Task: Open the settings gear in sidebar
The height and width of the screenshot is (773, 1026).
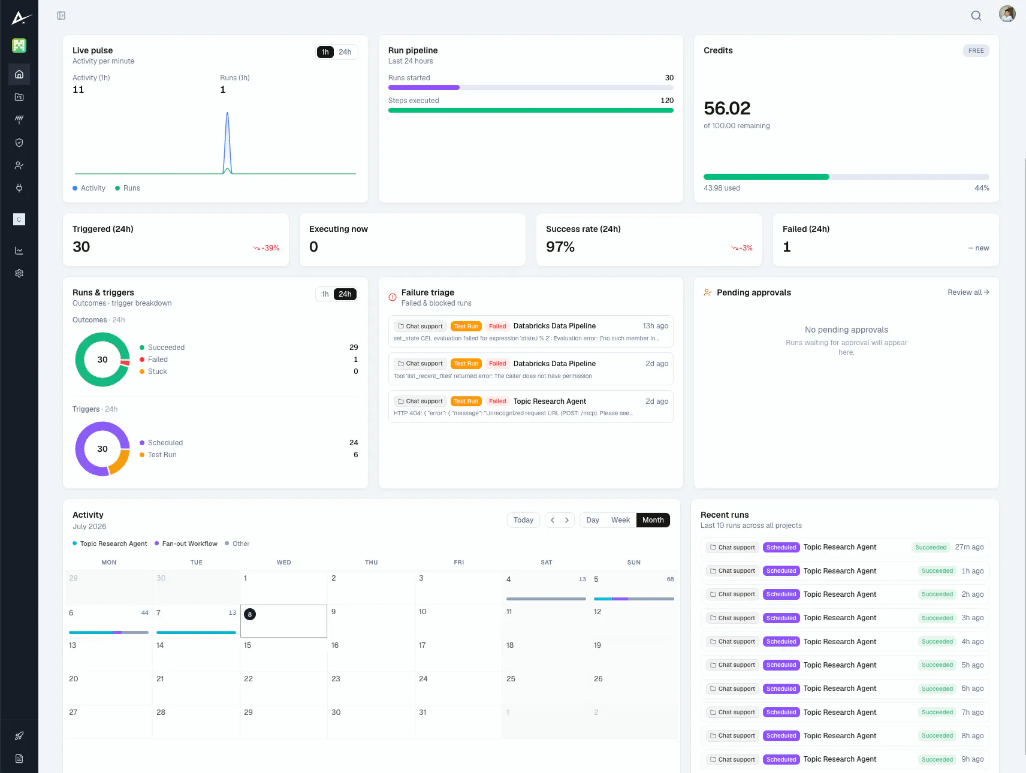Action: coord(19,273)
